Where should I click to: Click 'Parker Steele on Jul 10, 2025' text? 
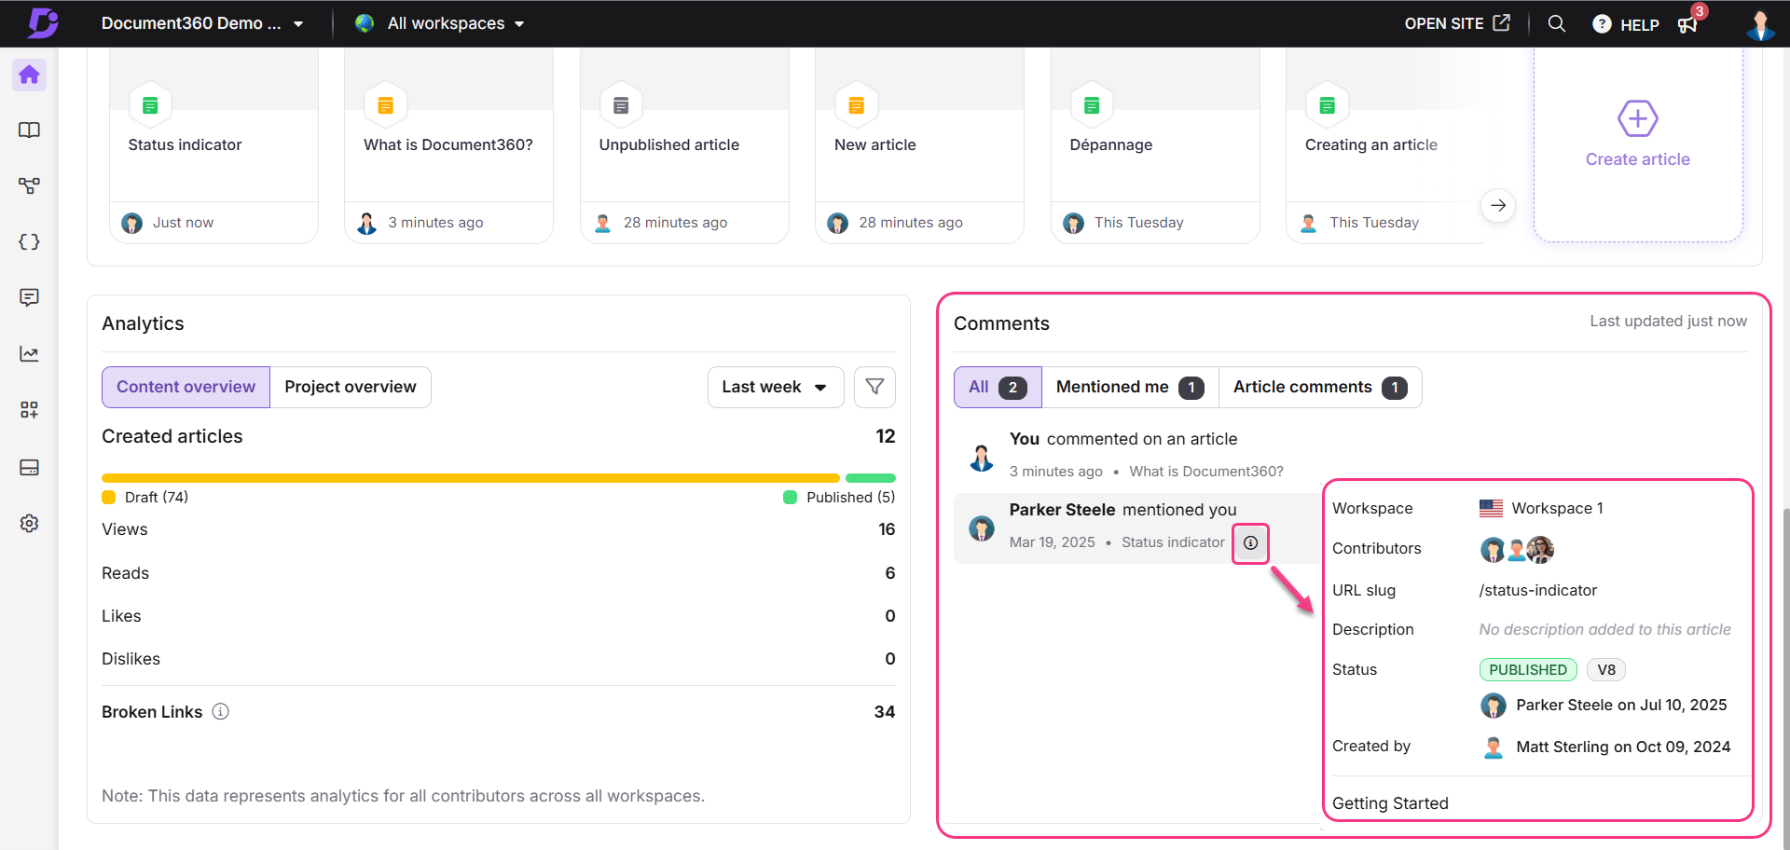pos(1621,706)
